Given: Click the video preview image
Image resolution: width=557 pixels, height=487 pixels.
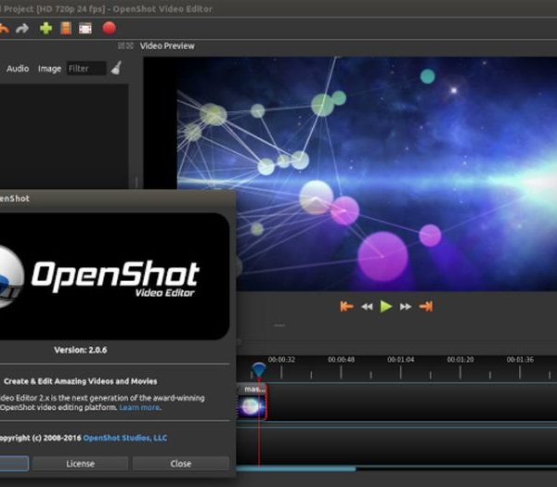Looking at the screenshot, I should [x=367, y=174].
